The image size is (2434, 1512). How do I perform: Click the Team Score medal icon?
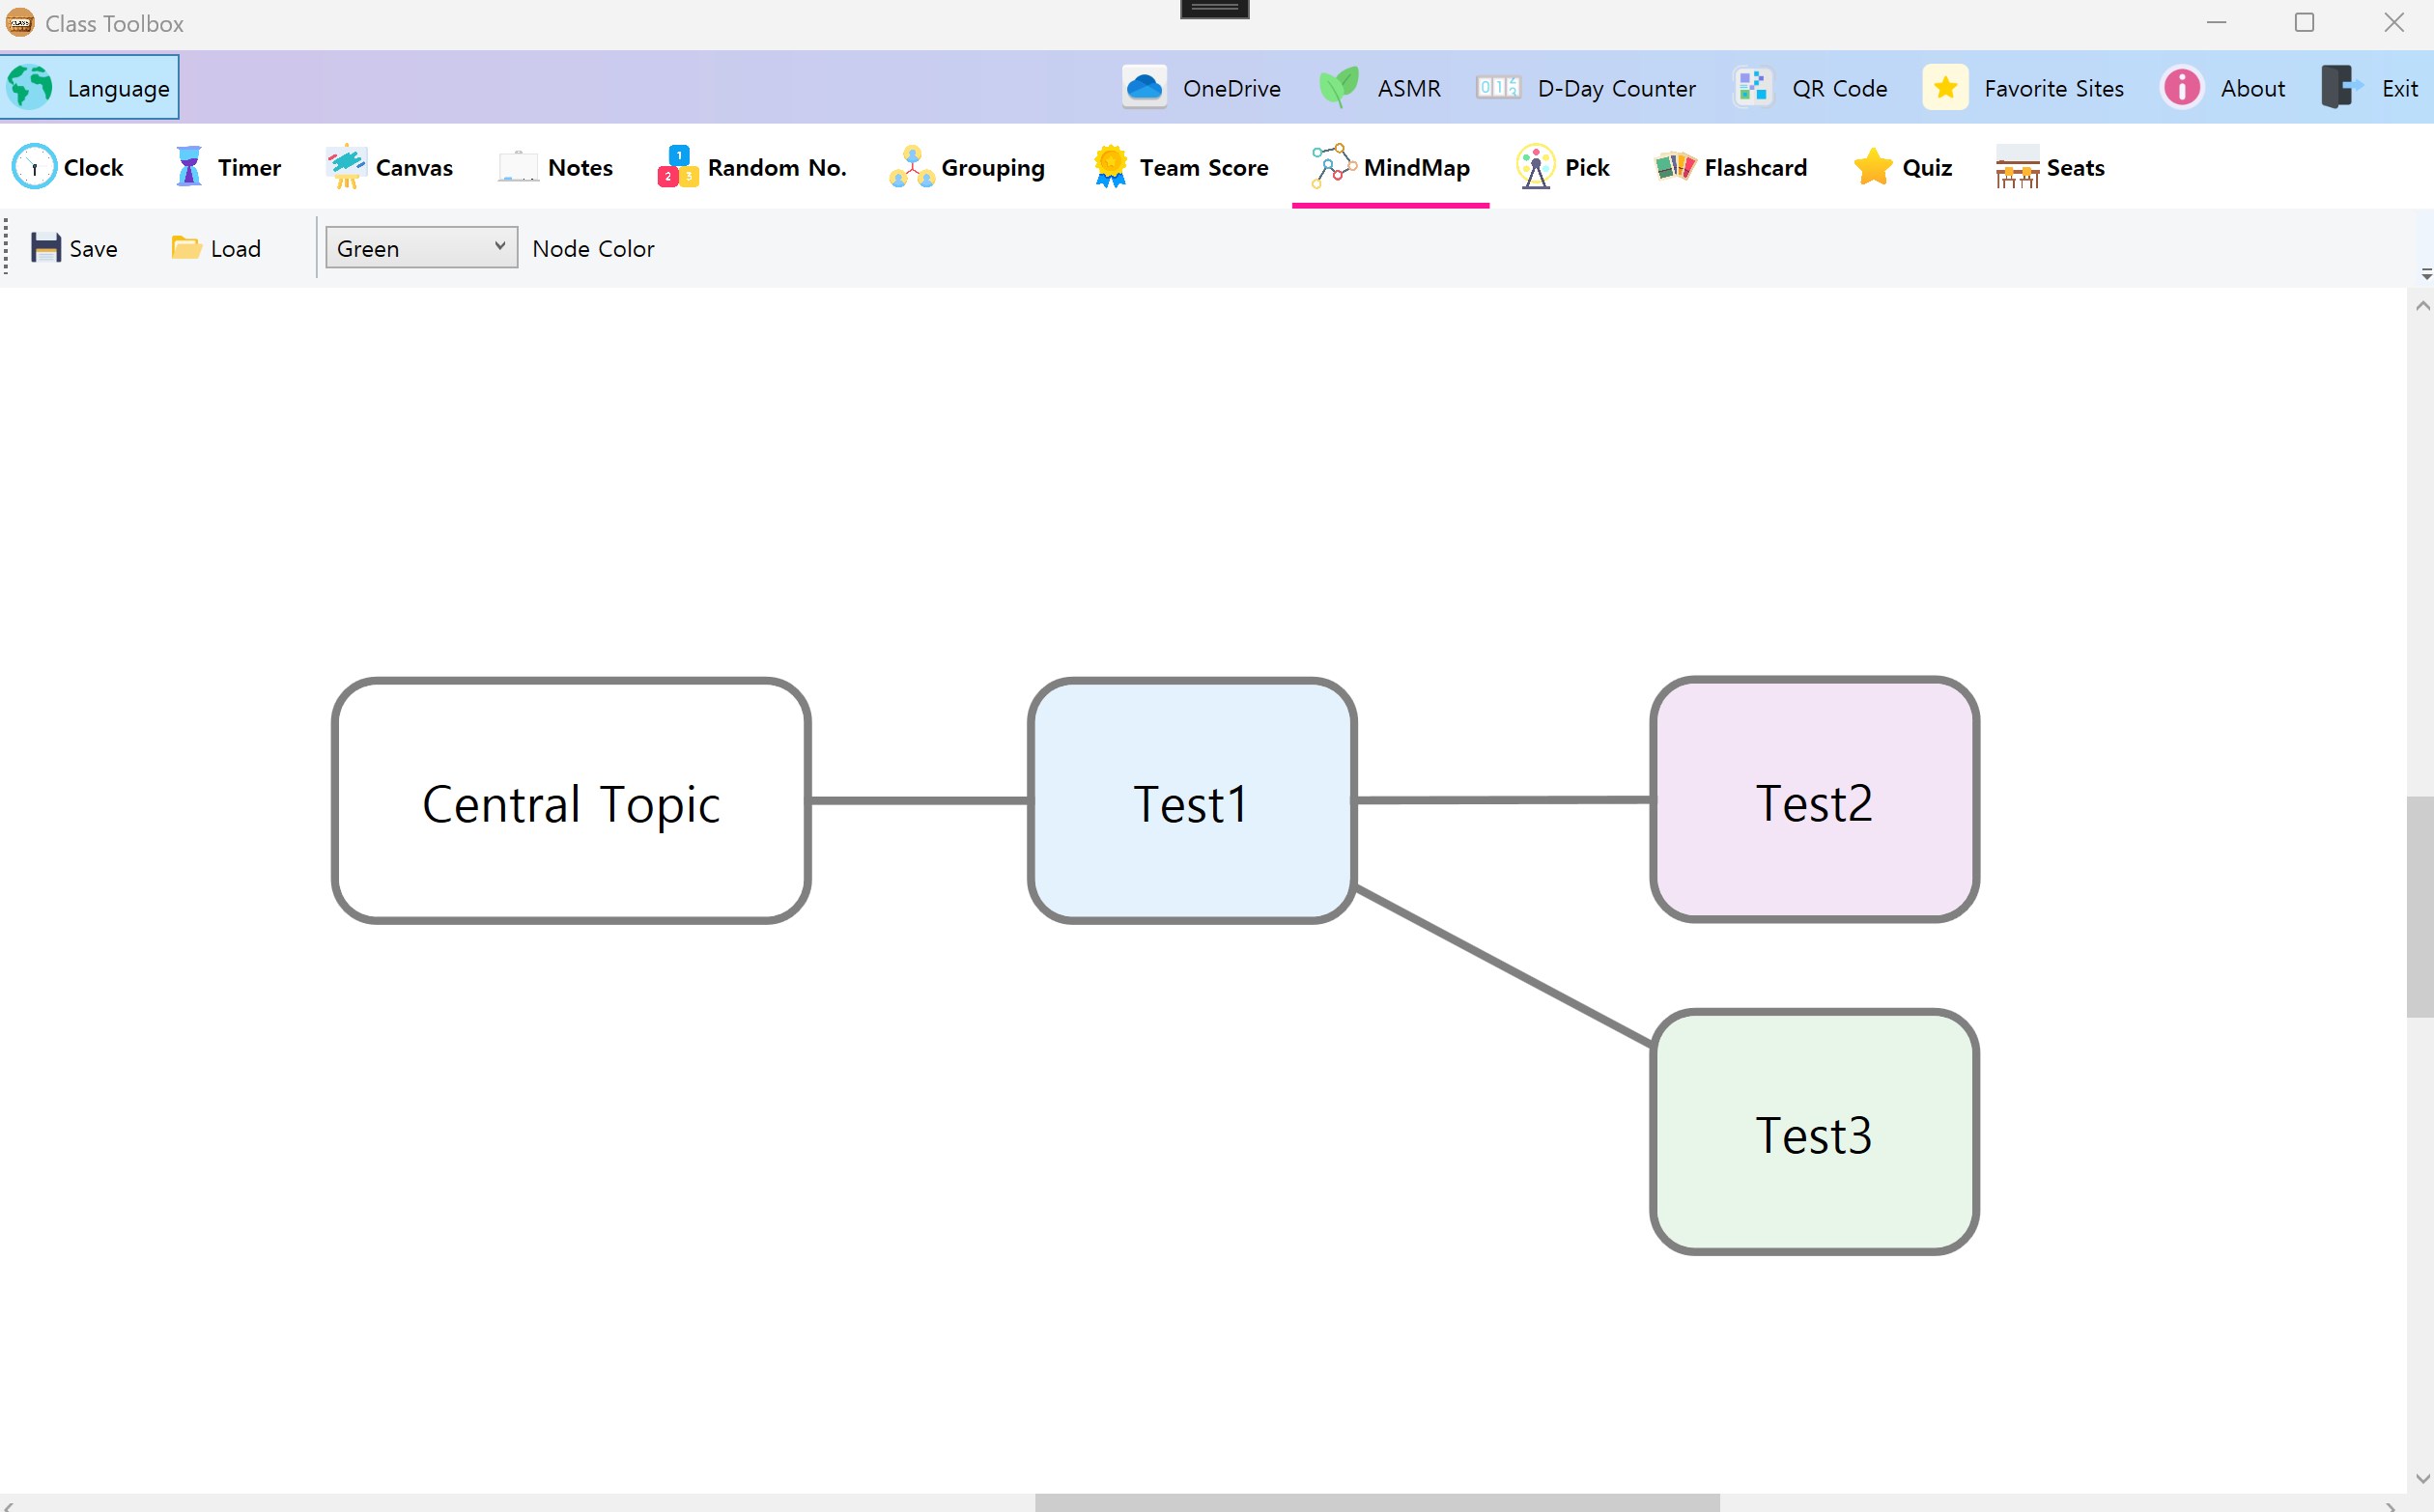point(1111,167)
